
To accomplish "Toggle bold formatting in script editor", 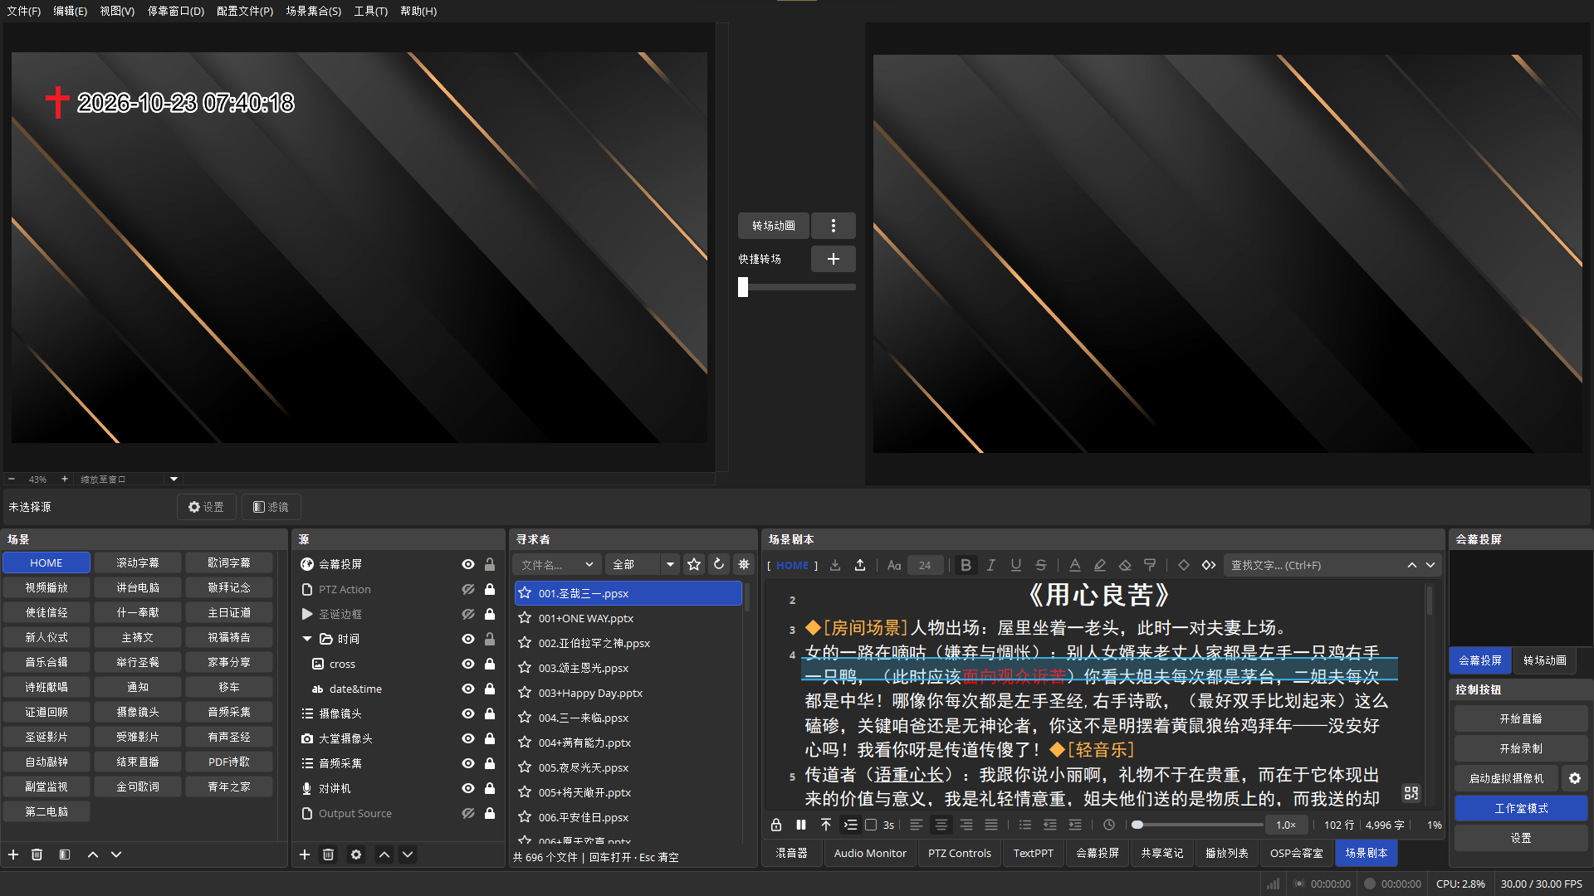I will pyautogui.click(x=966, y=565).
